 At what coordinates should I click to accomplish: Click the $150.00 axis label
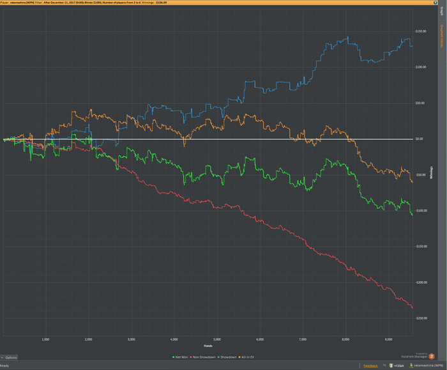(x=421, y=31)
